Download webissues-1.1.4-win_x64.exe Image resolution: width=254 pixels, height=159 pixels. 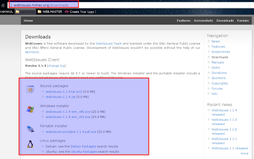(68, 117)
